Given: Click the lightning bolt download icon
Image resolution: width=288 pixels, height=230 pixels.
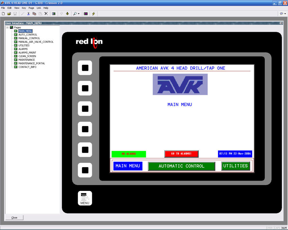Looking at the screenshot, I should (94, 14).
